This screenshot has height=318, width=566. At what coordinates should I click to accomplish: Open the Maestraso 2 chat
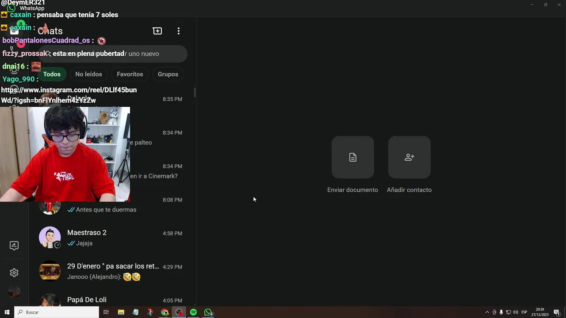tap(113, 238)
